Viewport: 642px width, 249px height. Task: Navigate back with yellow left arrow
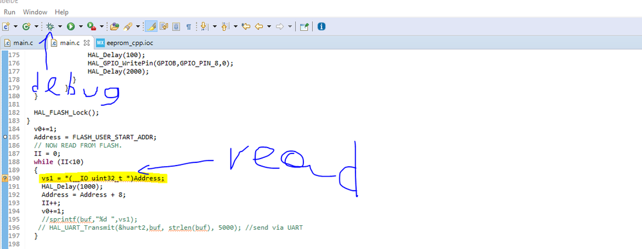pos(259,26)
